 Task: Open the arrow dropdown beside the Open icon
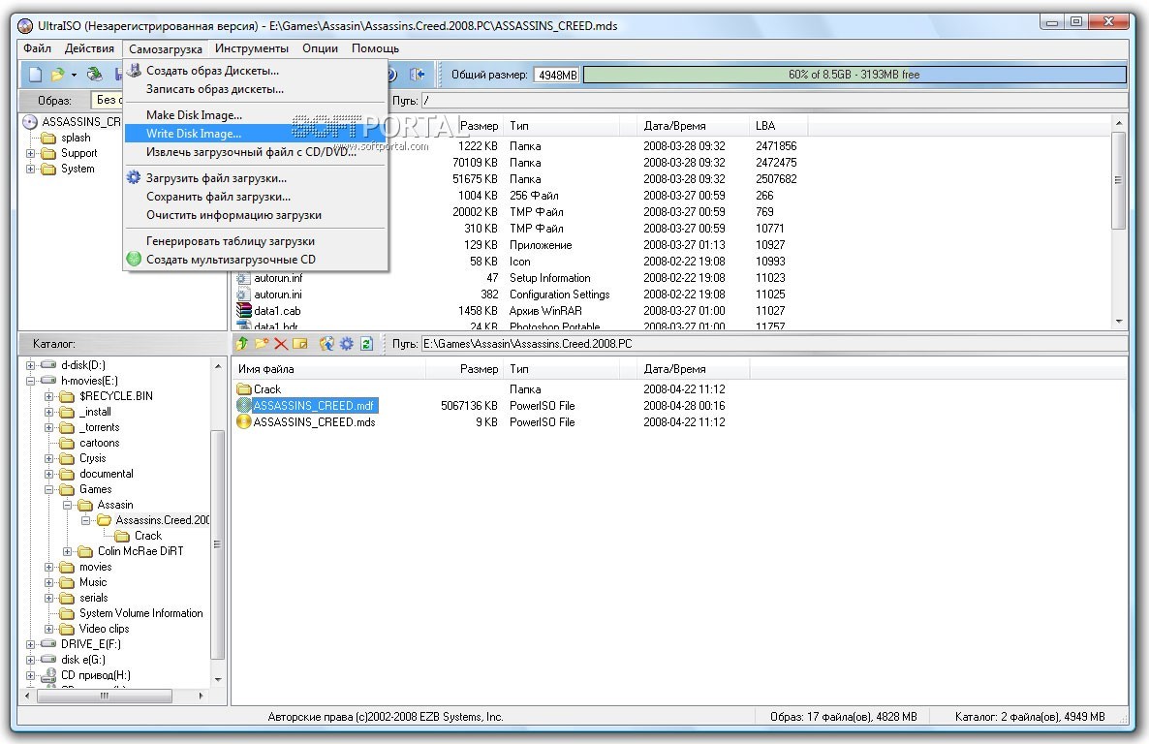(x=74, y=75)
